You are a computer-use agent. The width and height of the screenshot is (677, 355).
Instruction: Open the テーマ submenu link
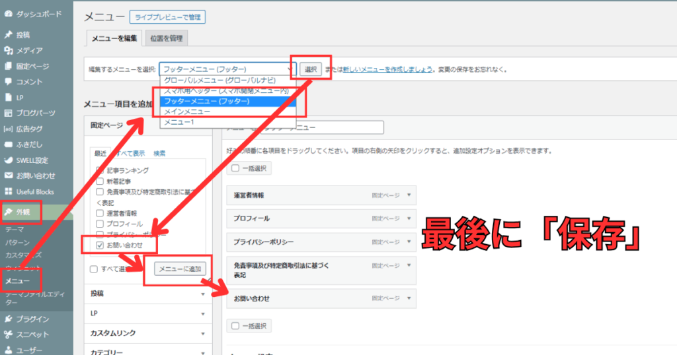pos(15,230)
